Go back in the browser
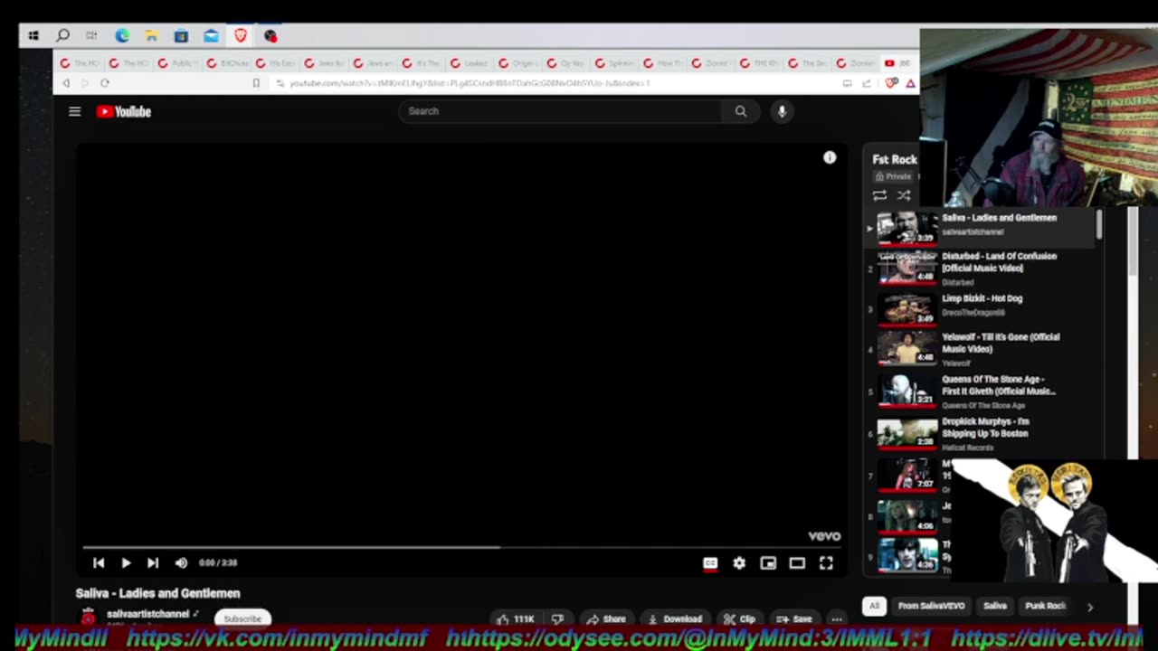 click(x=66, y=83)
